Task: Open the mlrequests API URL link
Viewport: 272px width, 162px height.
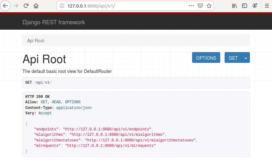Action: click(110, 146)
